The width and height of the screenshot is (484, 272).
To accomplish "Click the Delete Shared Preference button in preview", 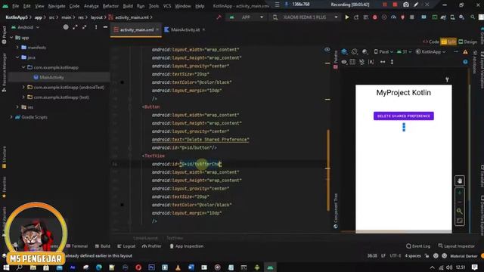I will pos(403,116).
